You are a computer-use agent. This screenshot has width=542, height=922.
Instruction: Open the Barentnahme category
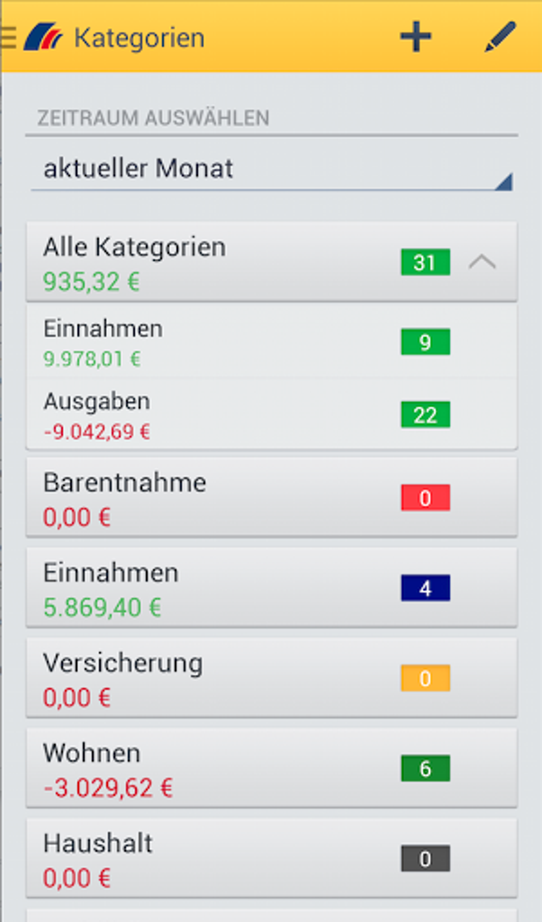[x=213, y=498]
